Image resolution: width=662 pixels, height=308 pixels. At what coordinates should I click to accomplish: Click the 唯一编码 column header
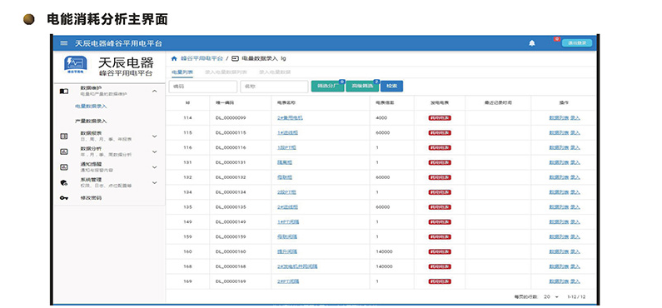[x=226, y=103]
